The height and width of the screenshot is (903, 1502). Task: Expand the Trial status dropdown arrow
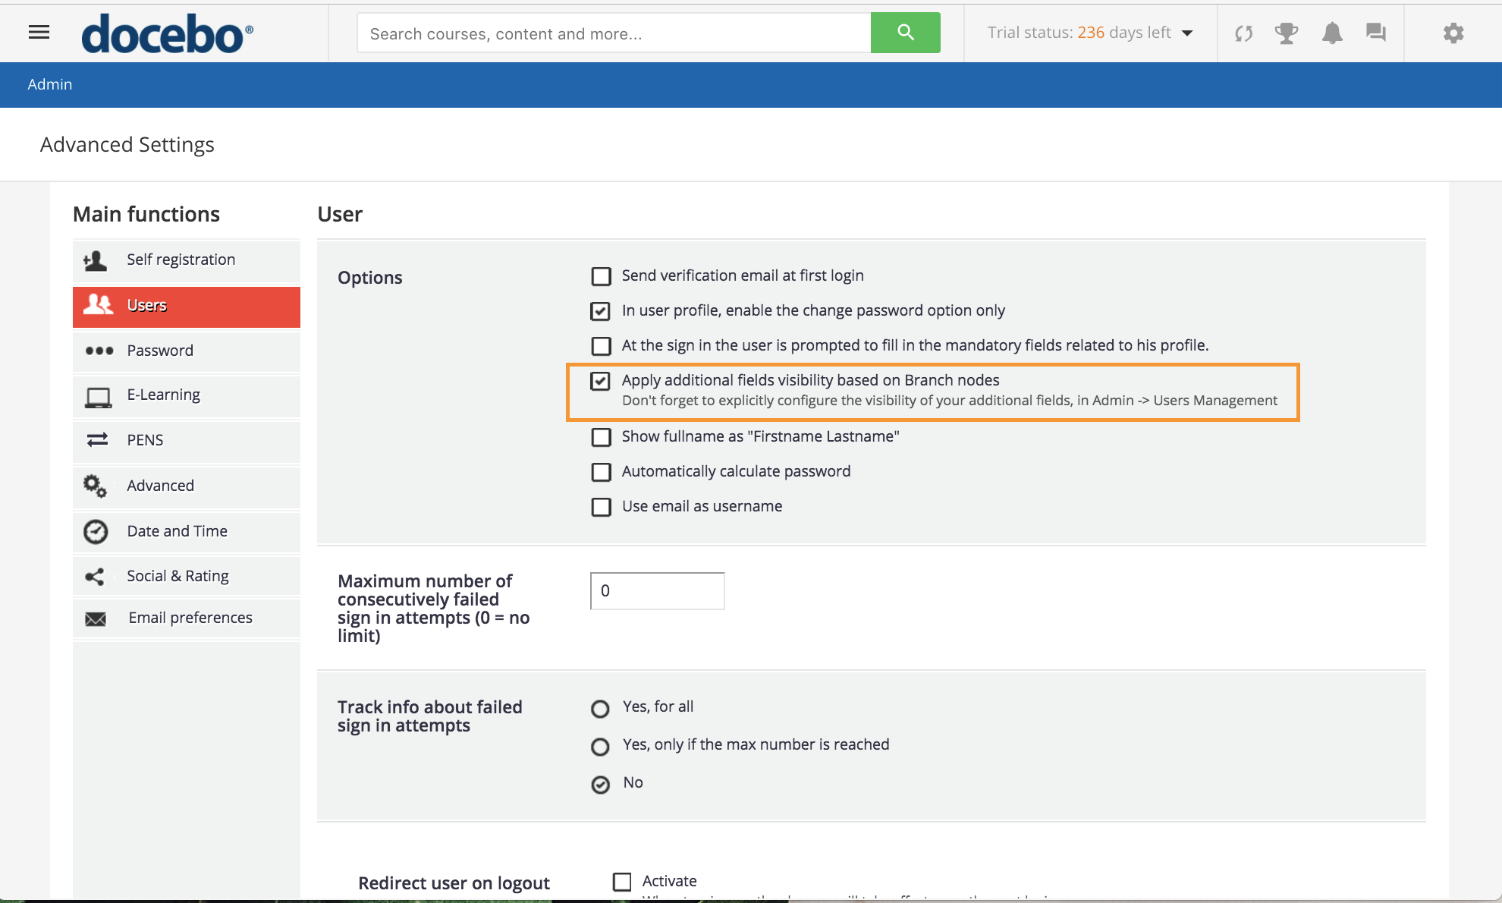(1188, 33)
